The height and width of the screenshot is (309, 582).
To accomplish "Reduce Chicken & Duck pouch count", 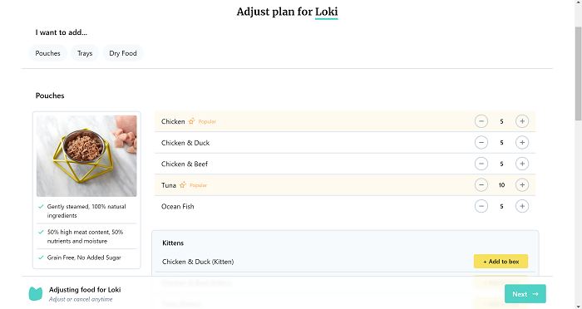I will (481, 142).
